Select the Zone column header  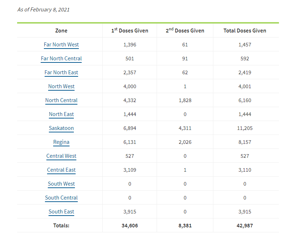(x=61, y=31)
